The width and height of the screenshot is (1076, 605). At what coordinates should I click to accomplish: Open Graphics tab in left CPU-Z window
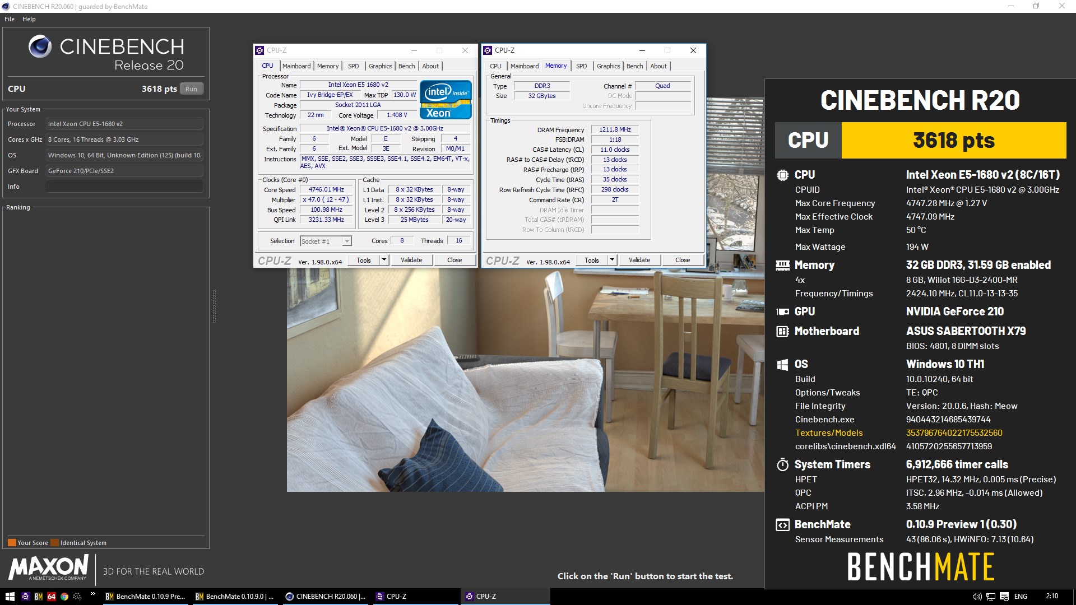[380, 66]
